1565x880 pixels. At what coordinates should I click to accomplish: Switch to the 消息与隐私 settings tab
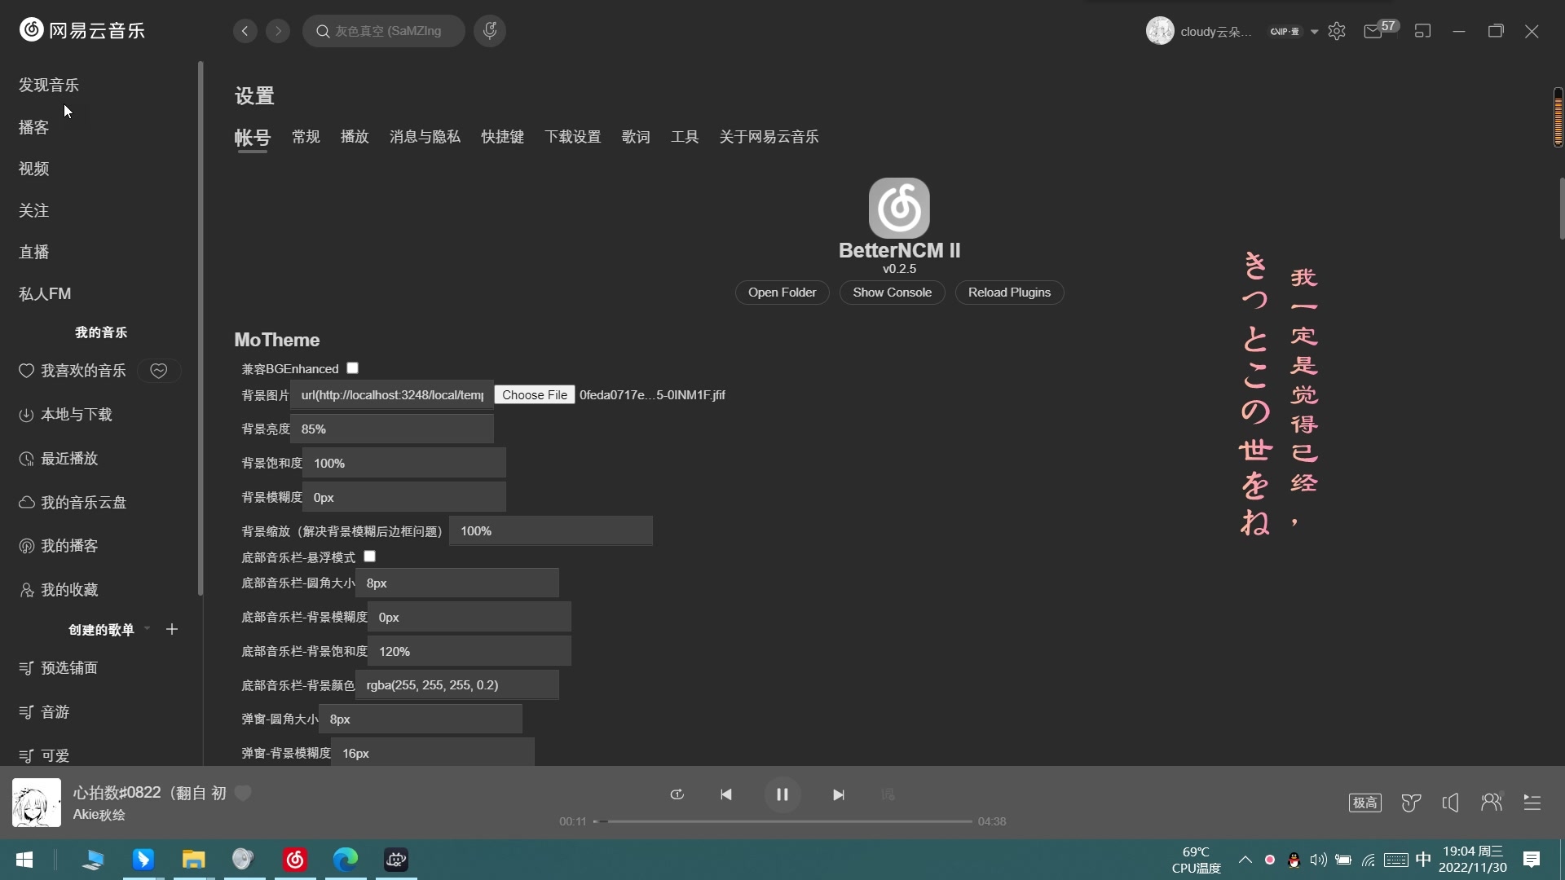click(x=425, y=137)
